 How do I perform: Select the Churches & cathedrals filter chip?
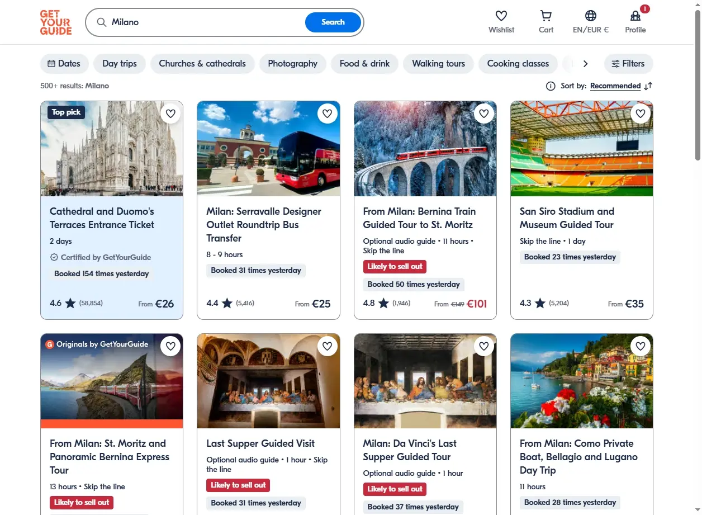(x=202, y=64)
